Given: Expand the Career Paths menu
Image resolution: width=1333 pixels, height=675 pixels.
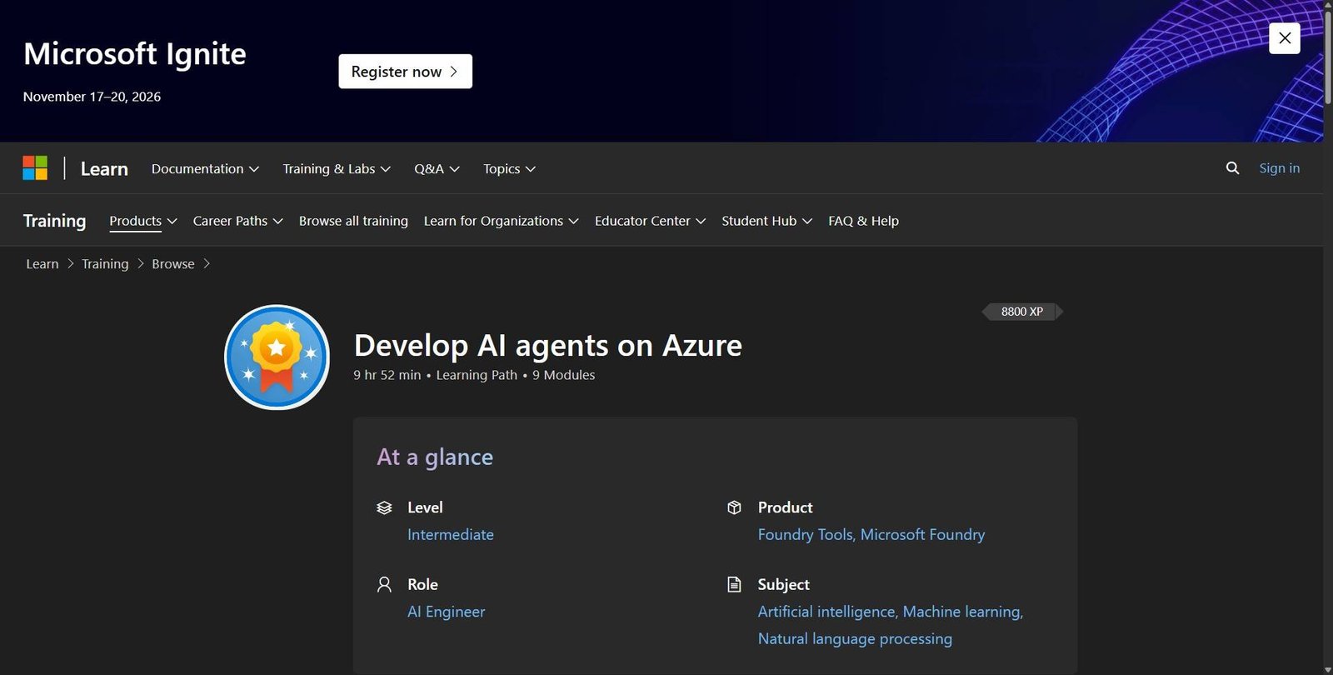Looking at the screenshot, I should [x=238, y=221].
